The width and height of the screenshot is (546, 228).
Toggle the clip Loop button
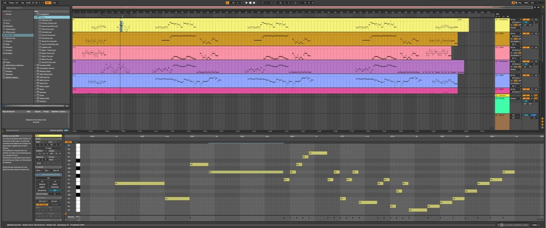(48, 148)
